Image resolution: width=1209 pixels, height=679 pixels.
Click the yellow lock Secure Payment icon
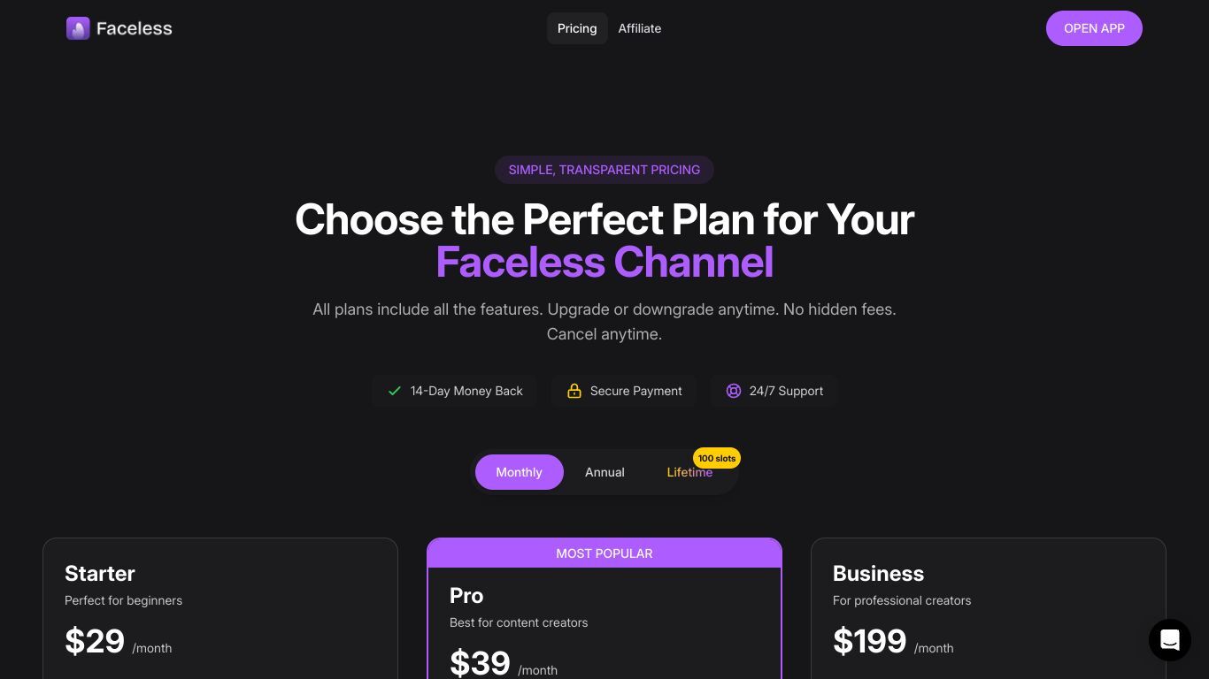coord(574,391)
